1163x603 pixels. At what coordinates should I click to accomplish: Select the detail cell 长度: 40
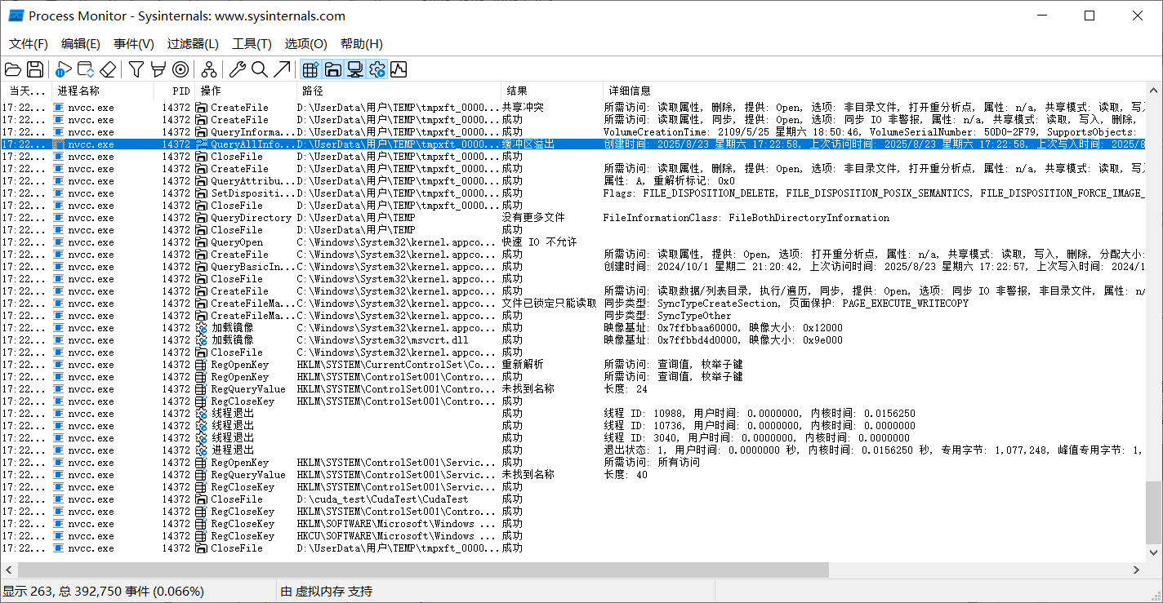(x=626, y=475)
